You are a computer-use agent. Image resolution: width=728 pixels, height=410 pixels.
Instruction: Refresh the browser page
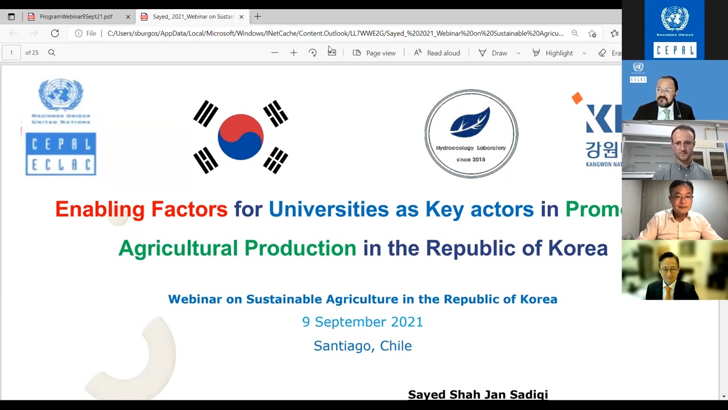point(55,34)
